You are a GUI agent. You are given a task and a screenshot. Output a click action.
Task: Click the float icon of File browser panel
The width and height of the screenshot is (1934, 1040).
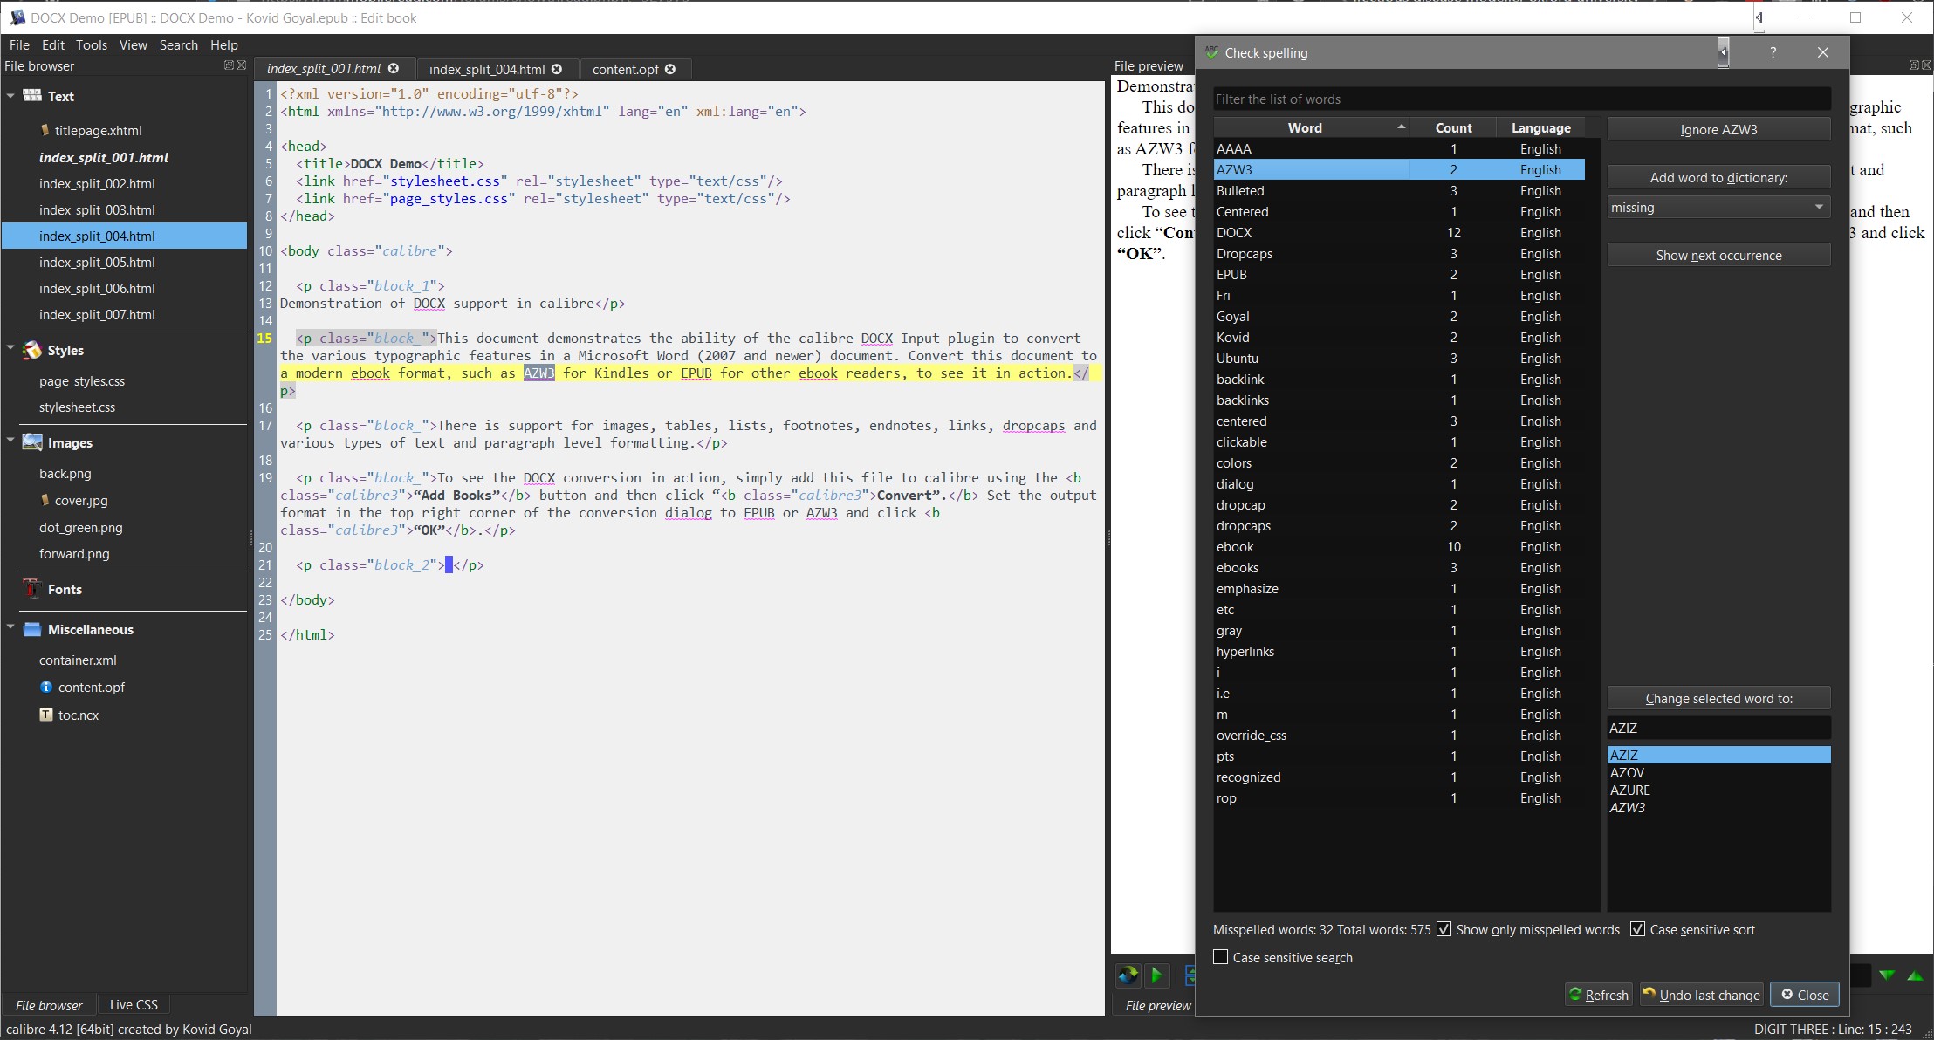[230, 65]
